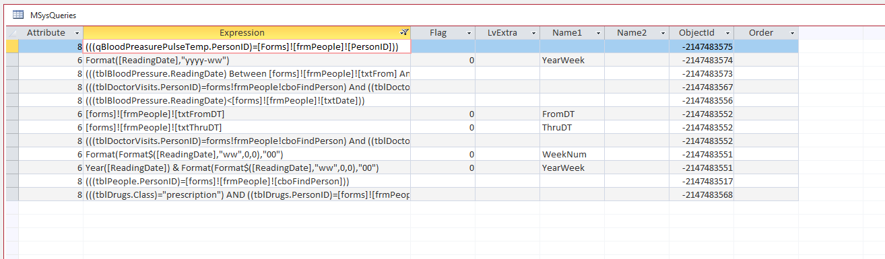
Task: Click the tblDrugs.Class="prescription" expression cell
Action: [x=247, y=194]
